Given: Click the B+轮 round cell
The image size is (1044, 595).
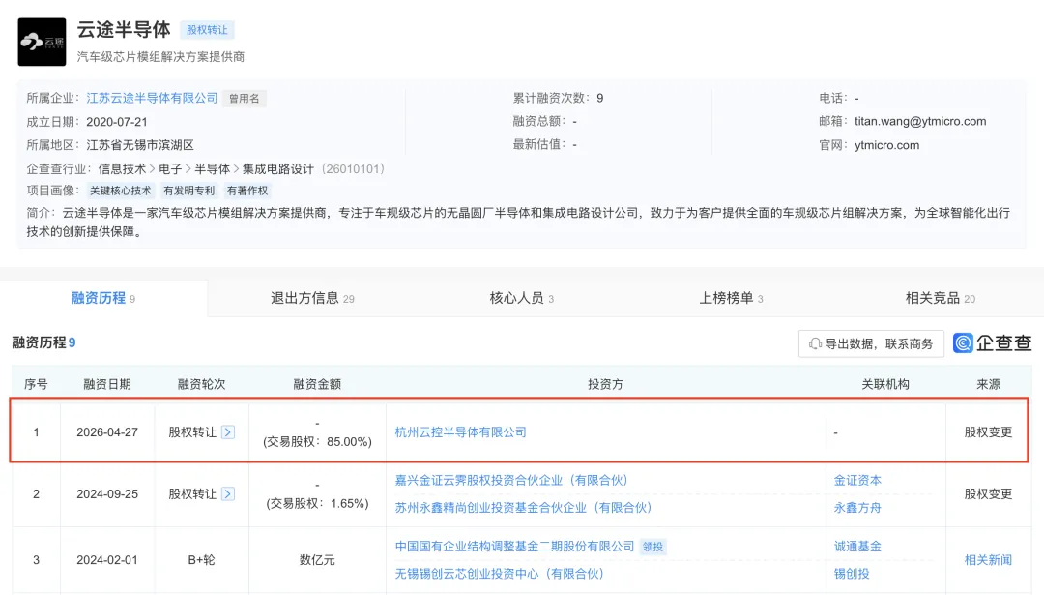Looking at the screenshot, I should 201,560.
